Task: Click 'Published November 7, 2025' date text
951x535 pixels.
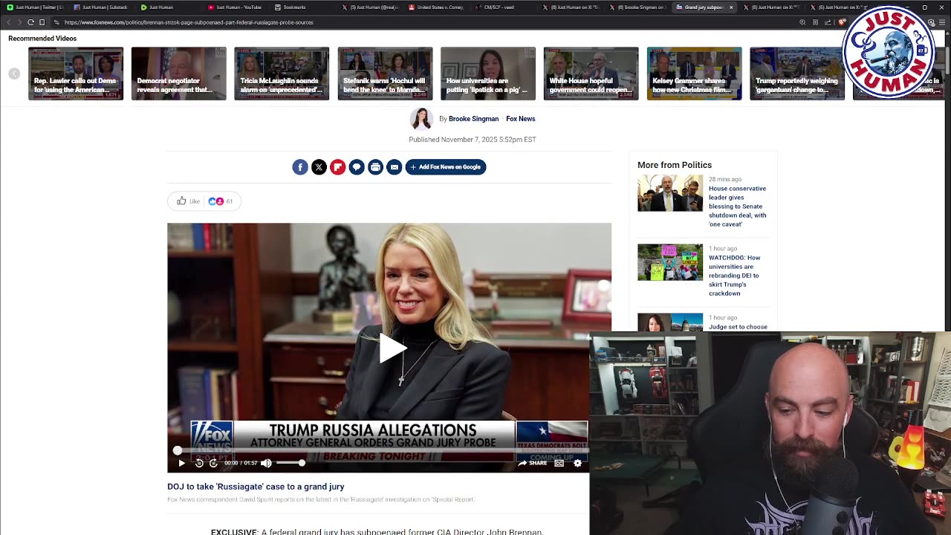Action: point(473,140)
